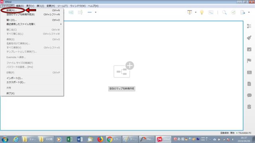Image resolution: width=255 pixels, height=143 pixels.
Task: Open the toolbar overflow dropdown arrow beside dots
Action: (96, 12)
